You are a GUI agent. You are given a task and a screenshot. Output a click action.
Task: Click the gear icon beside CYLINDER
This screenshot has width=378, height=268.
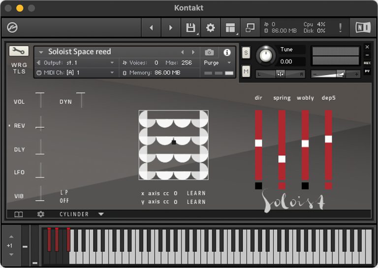[x=41, y=214]
